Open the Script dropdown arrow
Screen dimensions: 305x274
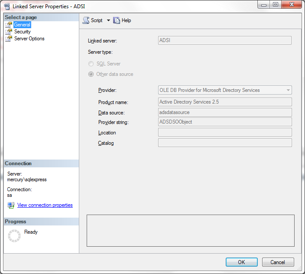(x=108, y=20)
